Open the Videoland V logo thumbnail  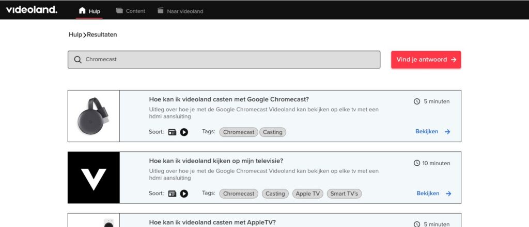coord(94,178)
